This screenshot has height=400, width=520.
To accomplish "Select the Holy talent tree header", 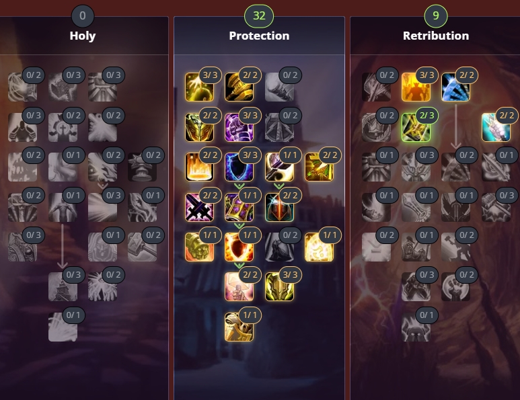I will click(83, 36).
